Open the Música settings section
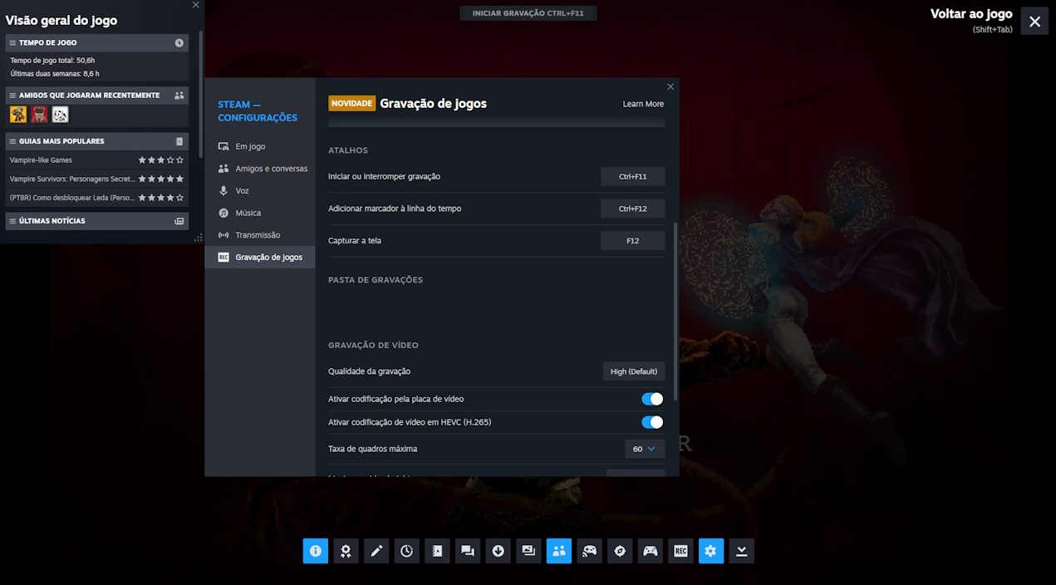The width and height of the screenshot is (1056, 585). [248, 213]
